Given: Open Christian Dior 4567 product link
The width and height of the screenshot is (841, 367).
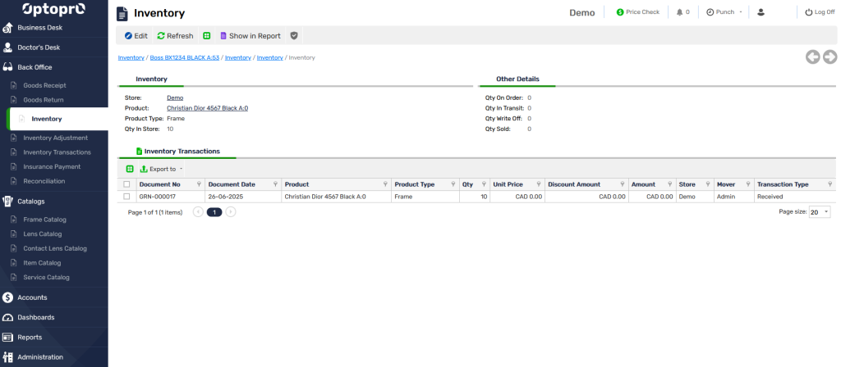Looking at the screenshot, I should [x=207, y=108].
